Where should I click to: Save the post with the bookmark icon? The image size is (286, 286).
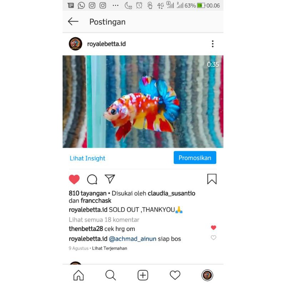[x=212, y=179]
